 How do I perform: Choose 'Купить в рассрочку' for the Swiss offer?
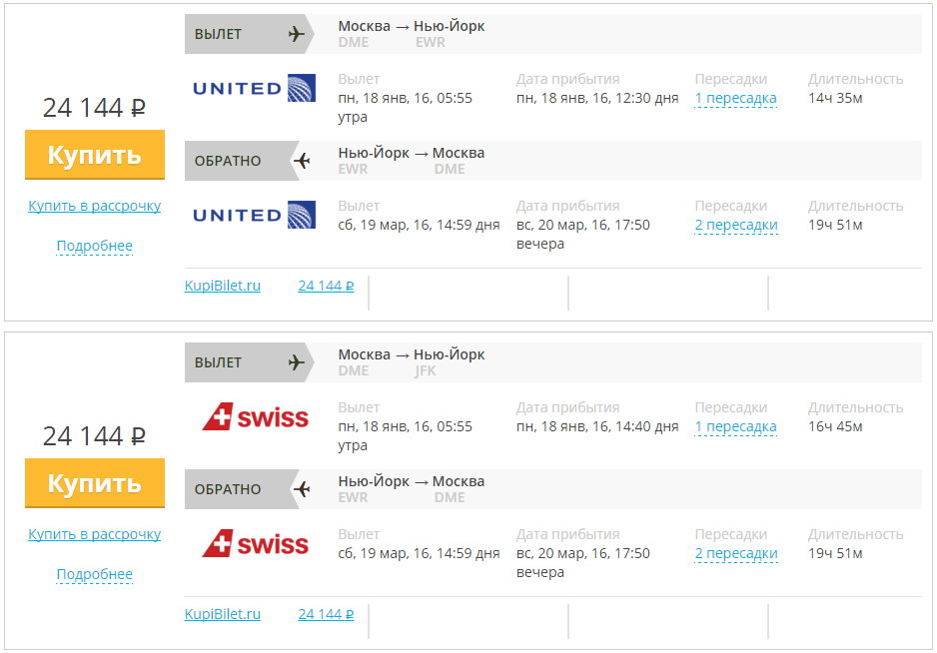pyautogui.click(x=95, y=534)
